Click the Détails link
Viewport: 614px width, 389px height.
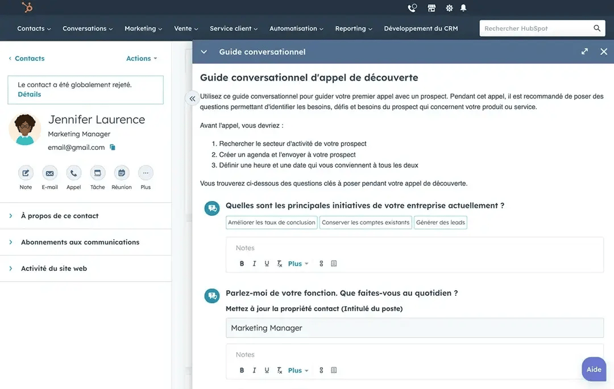29,94
